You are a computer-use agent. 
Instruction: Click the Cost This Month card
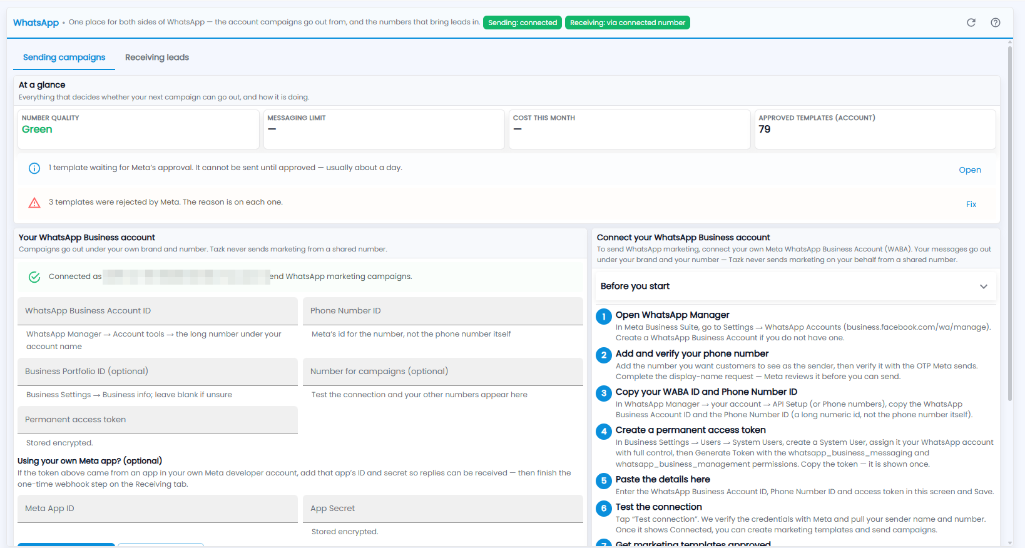coord(630,129)
